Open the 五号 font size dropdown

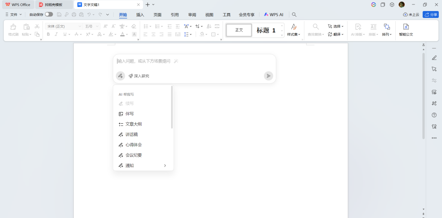pos(97,26)
